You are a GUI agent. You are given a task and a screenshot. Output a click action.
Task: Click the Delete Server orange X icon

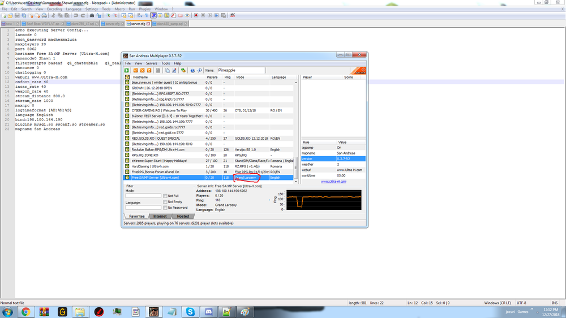[142, 70]
